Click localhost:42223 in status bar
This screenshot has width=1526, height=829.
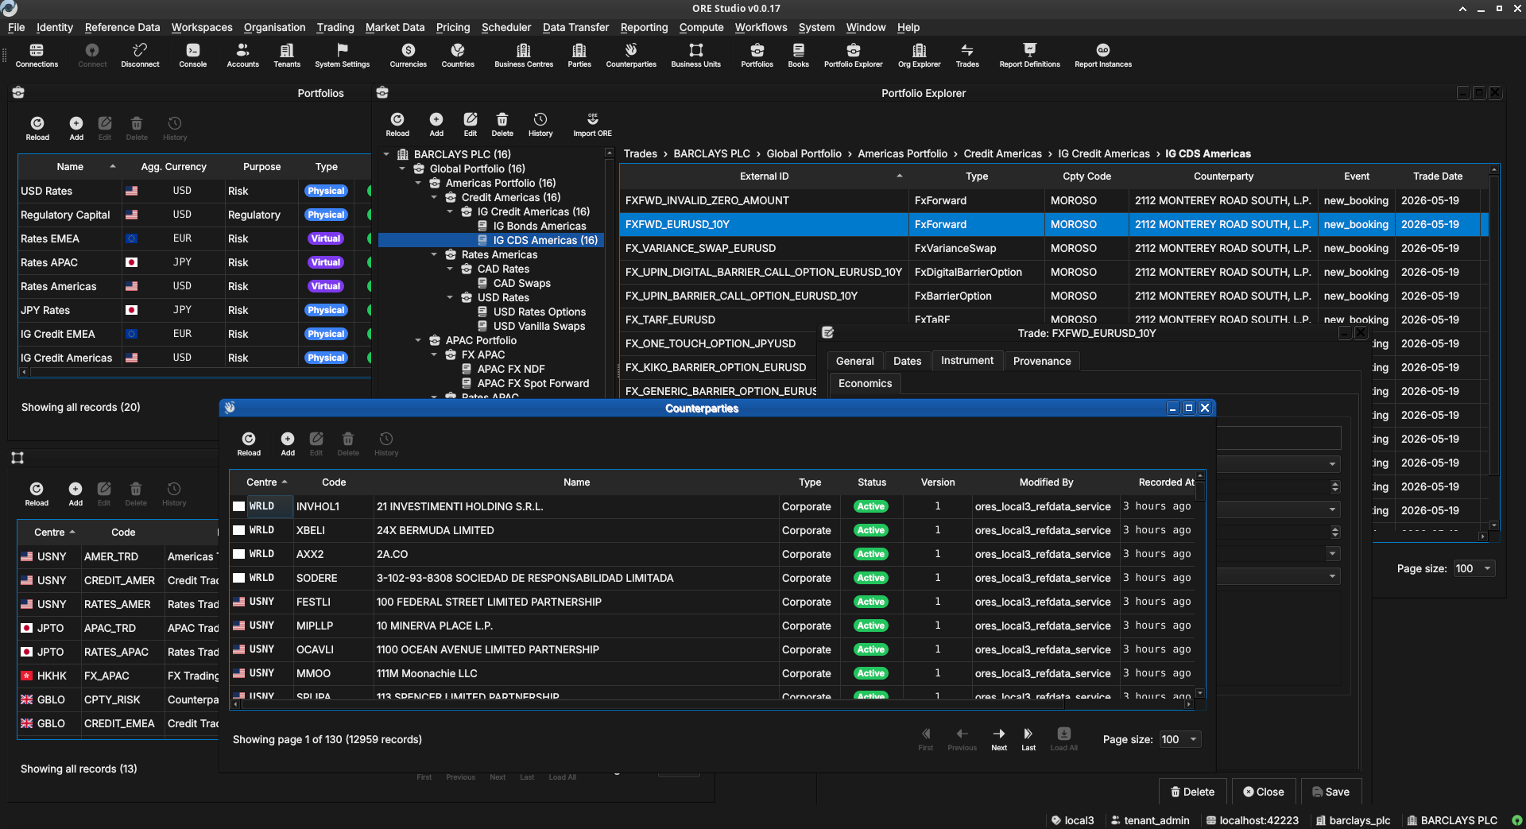pyautogui.click(x=1252, y=820)
